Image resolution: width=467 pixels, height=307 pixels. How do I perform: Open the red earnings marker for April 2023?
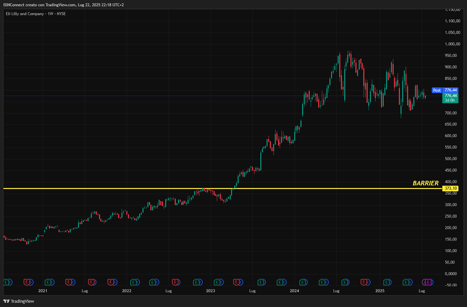click(236, 282)
